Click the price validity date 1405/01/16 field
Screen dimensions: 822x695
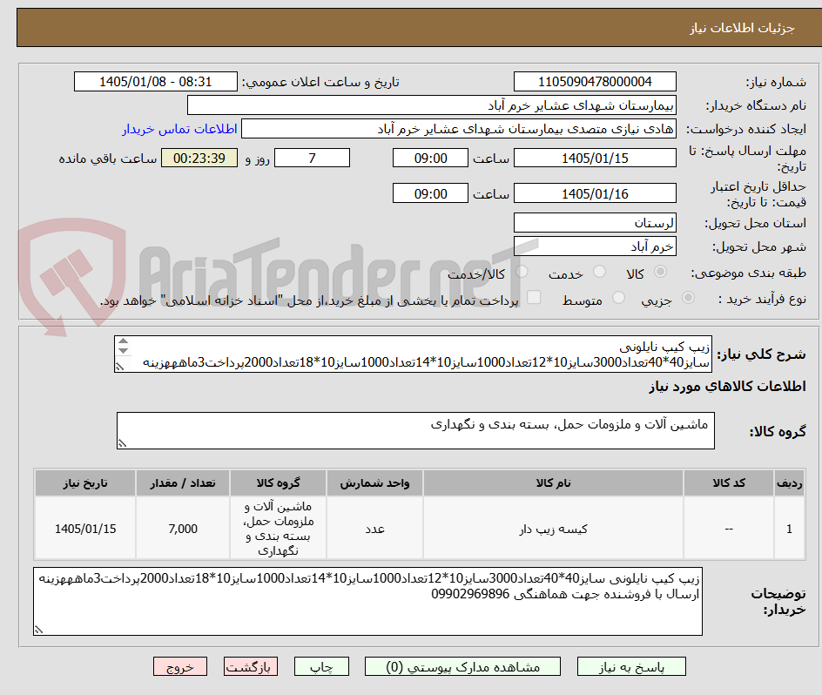[595, 193]
